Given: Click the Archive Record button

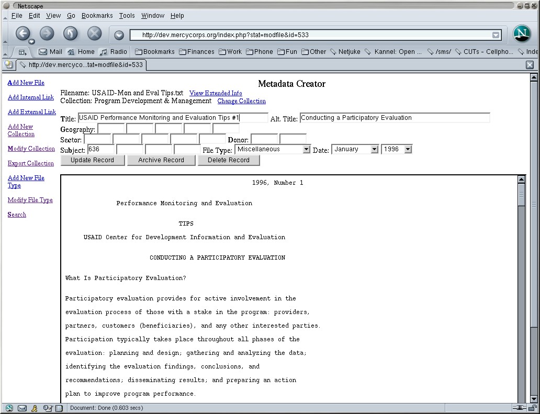Looking at the screenshot, I should 161,160.
